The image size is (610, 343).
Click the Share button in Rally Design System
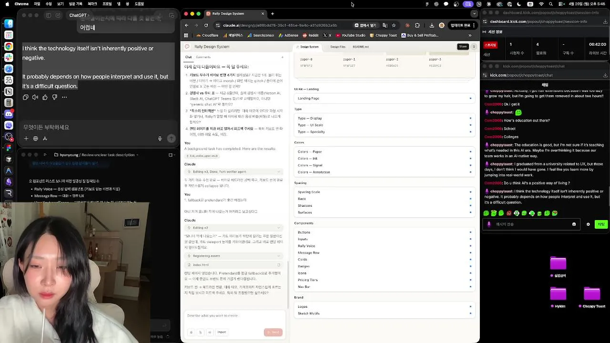click(463, 47)
